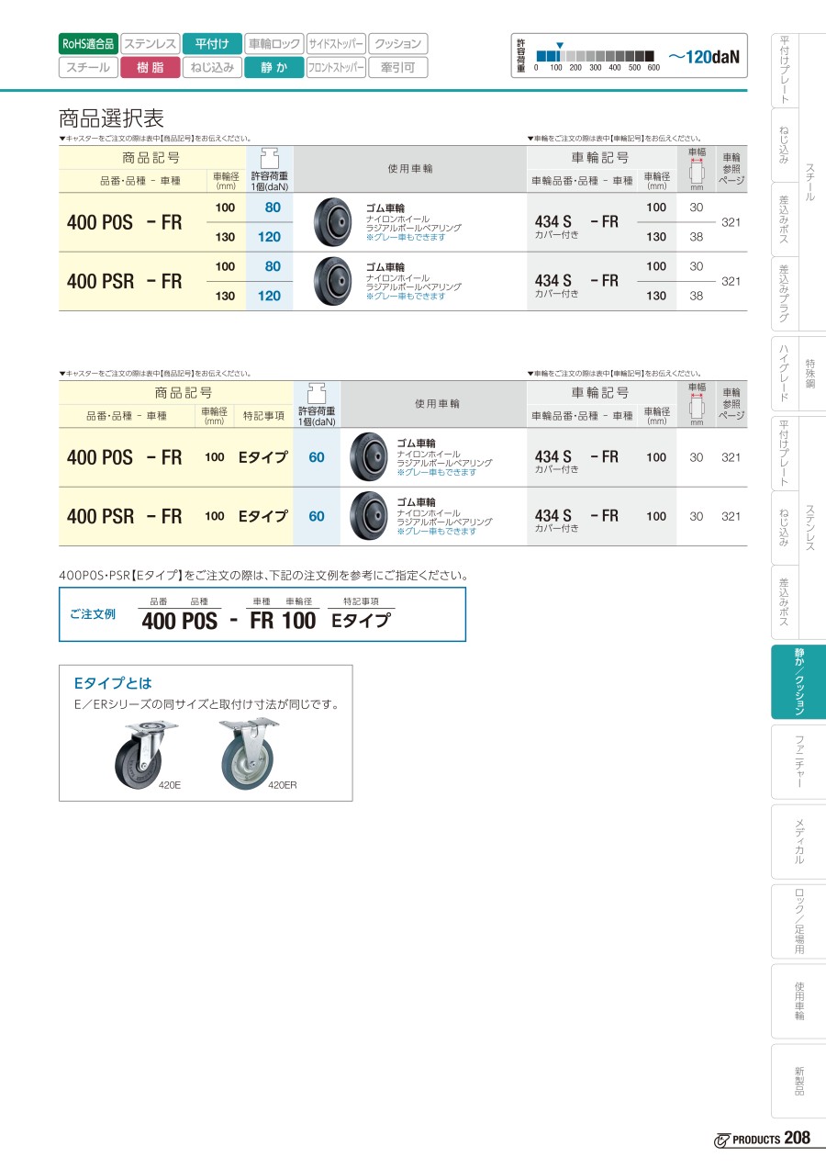Screen dimensions: 826x1168
Task: Click the ～120daN load capacity label
Action: tap(702, 57)
